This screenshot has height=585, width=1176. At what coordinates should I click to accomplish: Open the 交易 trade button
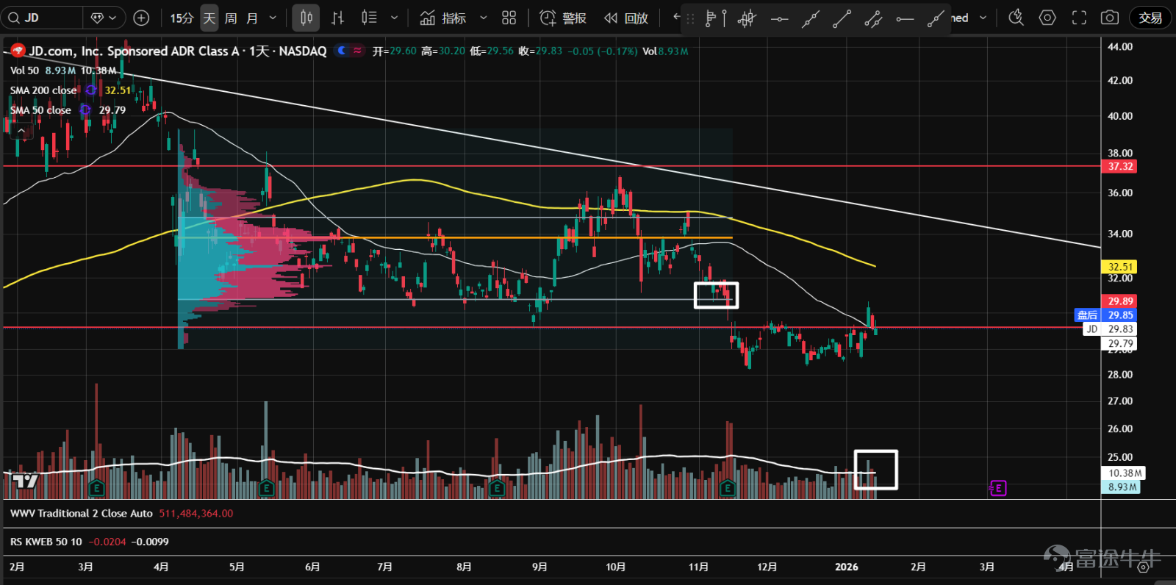click(x=1150, y=18)
